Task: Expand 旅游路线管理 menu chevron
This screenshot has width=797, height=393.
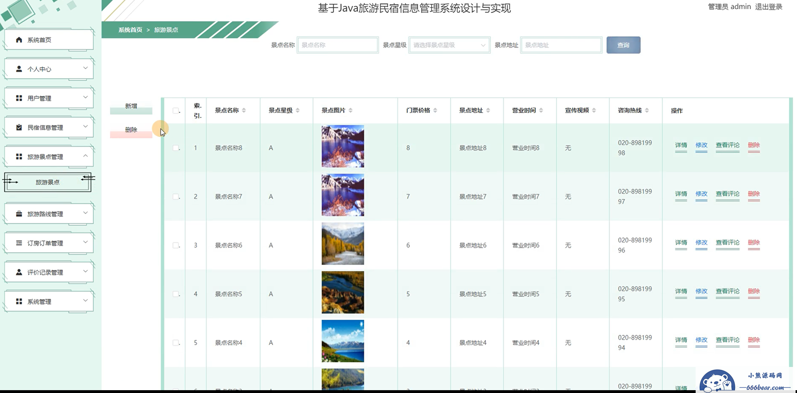Action: click(86, 213)
